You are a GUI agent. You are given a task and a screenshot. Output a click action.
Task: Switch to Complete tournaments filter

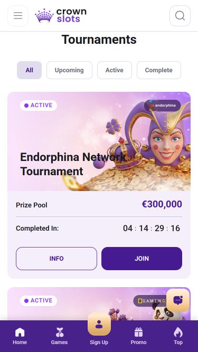pyautogui.click(x=159, y=70)
